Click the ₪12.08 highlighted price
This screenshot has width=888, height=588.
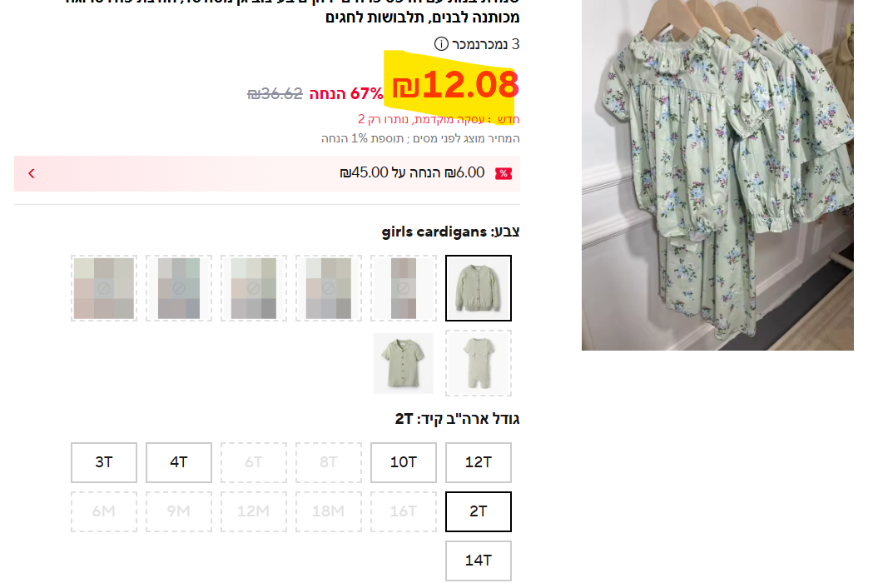point(455,85)
